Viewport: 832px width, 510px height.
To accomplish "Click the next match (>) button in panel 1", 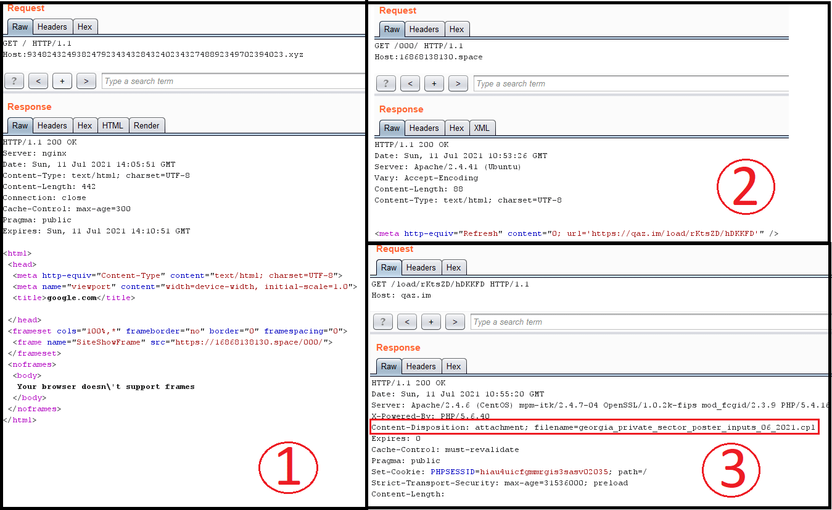I will (x=86, y=81).
